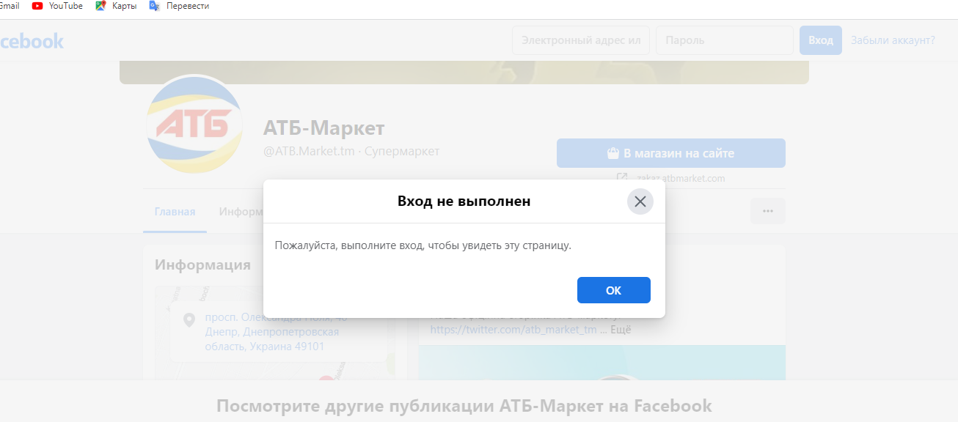Open the Перевести bookmark
This screenshot has width=958, height=422.
click(179, 6)
